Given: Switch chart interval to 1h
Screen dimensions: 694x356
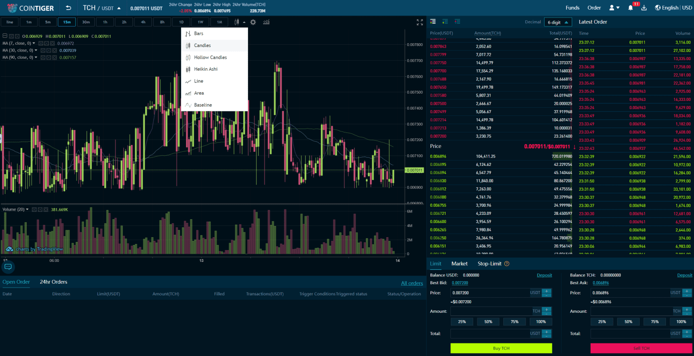Looking at the screenshot, I should coord(105,22).
